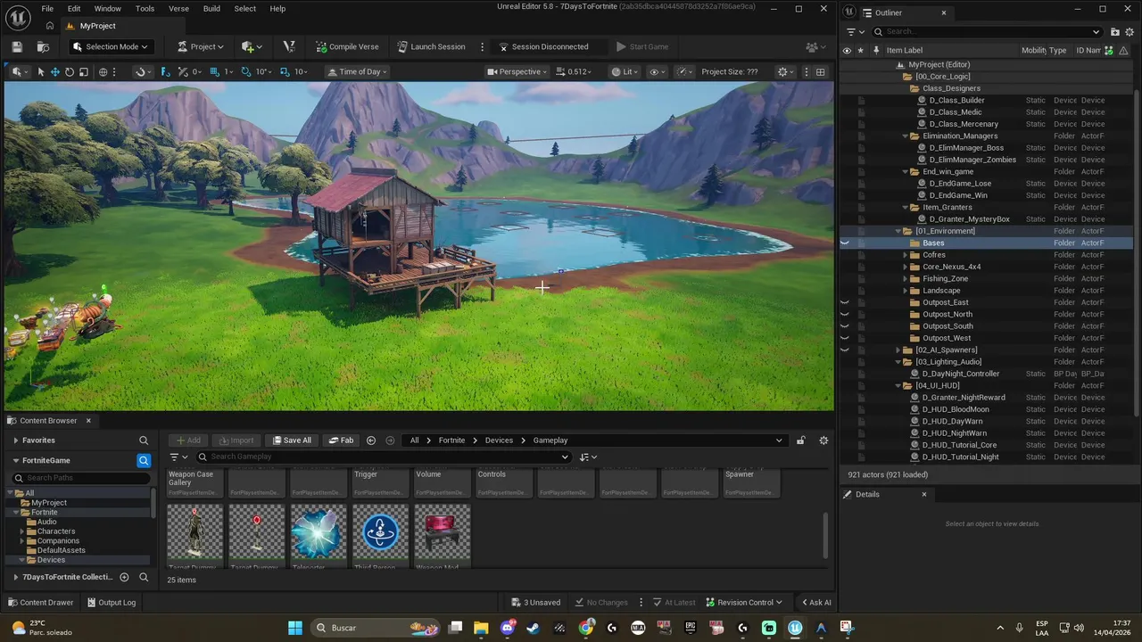Click the Verse explorer icon in main toolbar
Viewport: 1142px width, 642px height.
[288, 46]
